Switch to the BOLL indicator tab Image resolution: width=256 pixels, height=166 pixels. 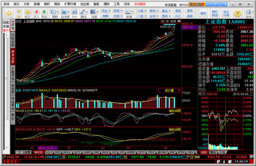coord(67,152)
